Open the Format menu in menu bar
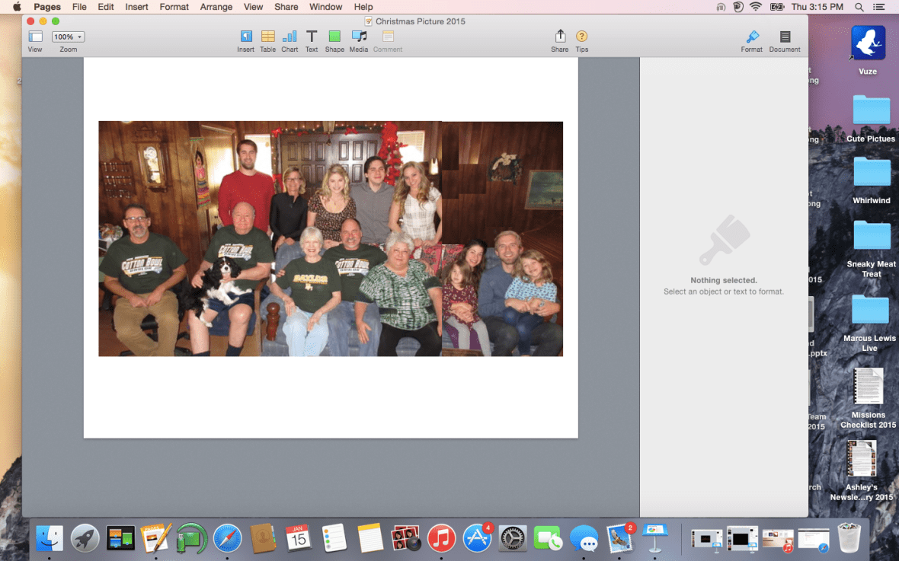Screen dimensions: 899x561 pos(174,7)
